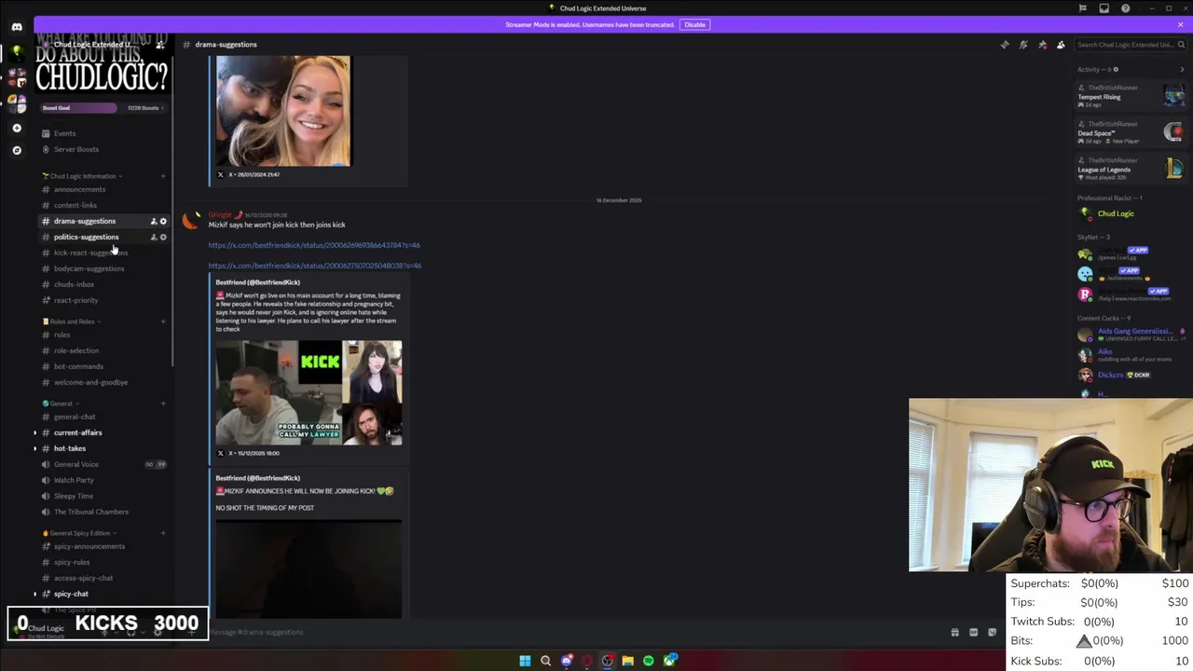
Task: Add channel to Rules and Roles category
Action: coord(163,322)
